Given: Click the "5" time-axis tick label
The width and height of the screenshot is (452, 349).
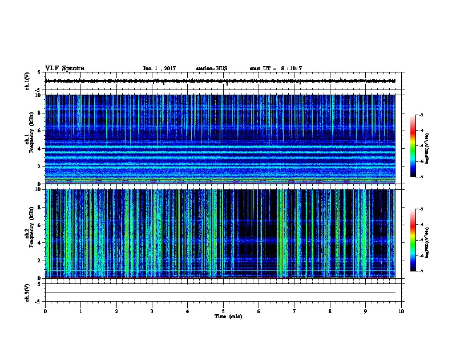Looking at the screenshot, I should coord(223,311).
